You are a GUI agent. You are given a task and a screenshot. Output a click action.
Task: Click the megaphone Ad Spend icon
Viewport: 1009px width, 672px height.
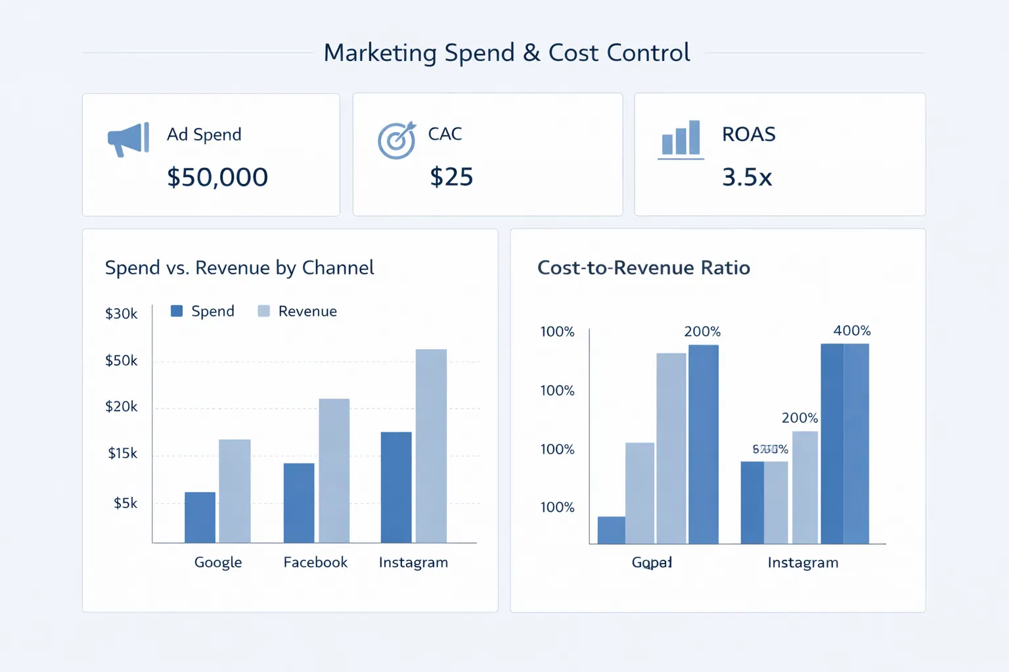[127, 139]
